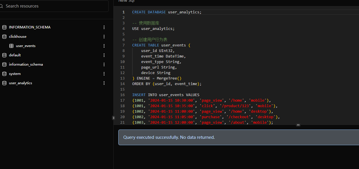Viewport: 359px width, 169px height.
Task: Select the information_schema lowercase database
Action: [26, 64]
